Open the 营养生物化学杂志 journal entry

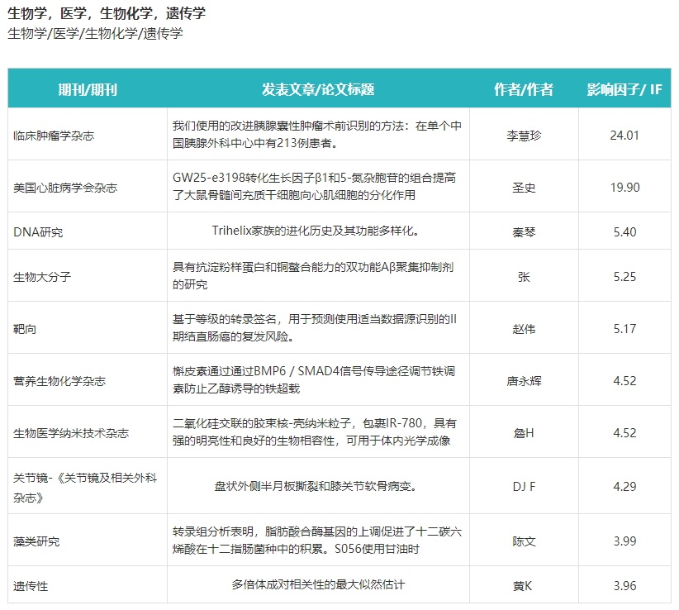point(59,382)
